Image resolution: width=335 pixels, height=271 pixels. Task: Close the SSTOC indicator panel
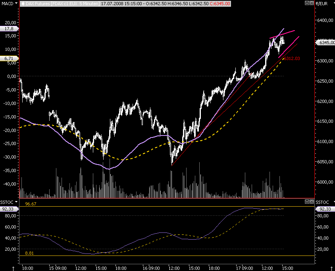(312, 201)
